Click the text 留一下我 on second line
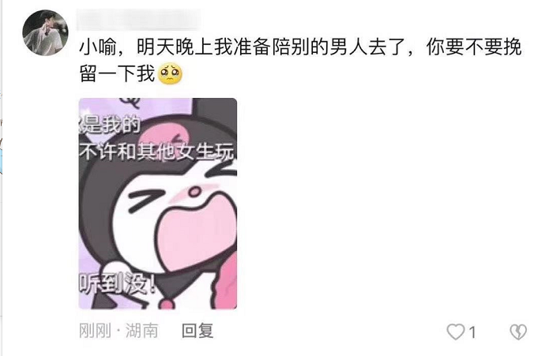This screenshot has width=538, height=356. point(118,73)
